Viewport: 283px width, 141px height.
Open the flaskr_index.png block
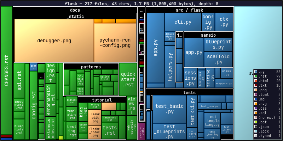(94, 132)
